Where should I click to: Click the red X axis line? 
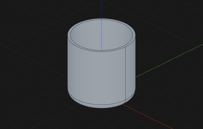(147, 117)
